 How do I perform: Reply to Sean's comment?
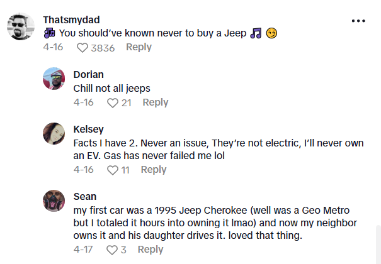[150, 250]
